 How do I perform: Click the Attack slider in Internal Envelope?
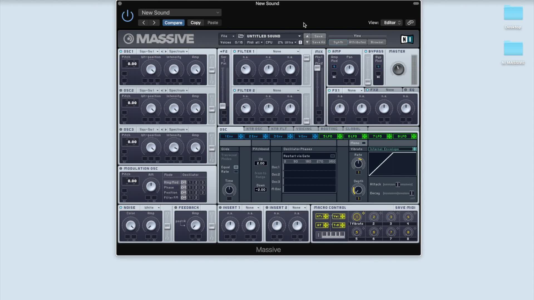tap(398, 184)
